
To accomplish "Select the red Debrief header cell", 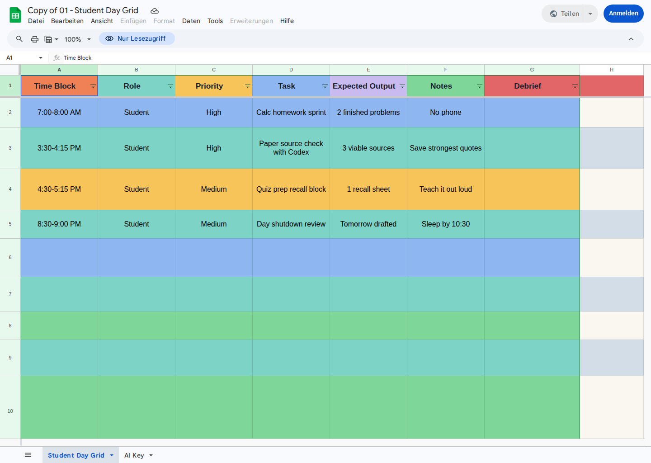I will coord(527,86).
